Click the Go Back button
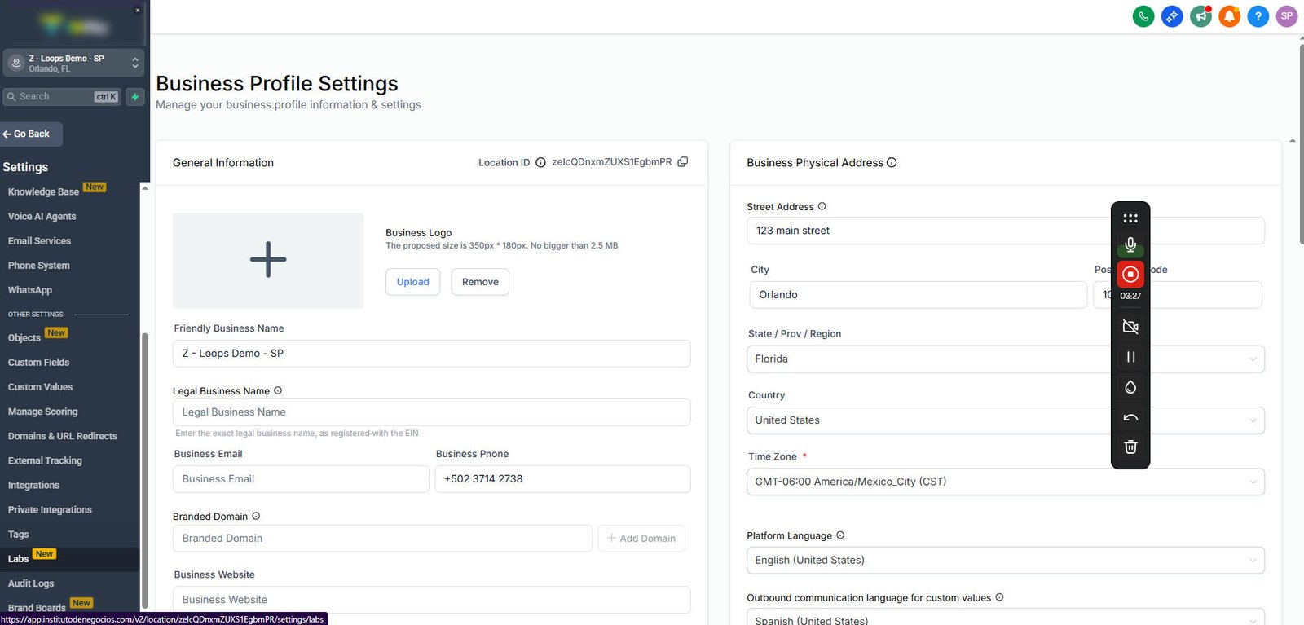Viewport: 1304px width, 625px height. coord(31,134)
